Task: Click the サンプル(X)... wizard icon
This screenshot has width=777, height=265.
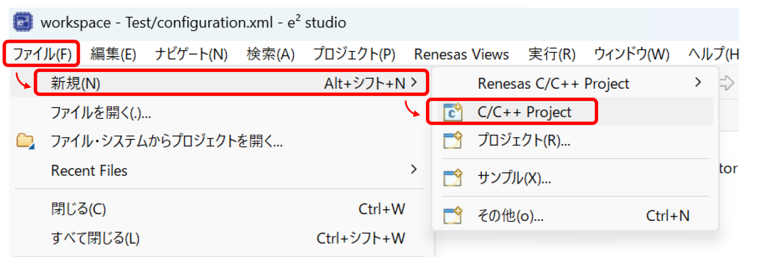Action: (452, 178)
